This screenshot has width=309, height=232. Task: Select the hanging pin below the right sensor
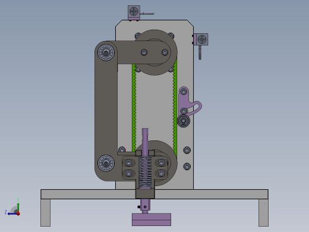(200, 52)
